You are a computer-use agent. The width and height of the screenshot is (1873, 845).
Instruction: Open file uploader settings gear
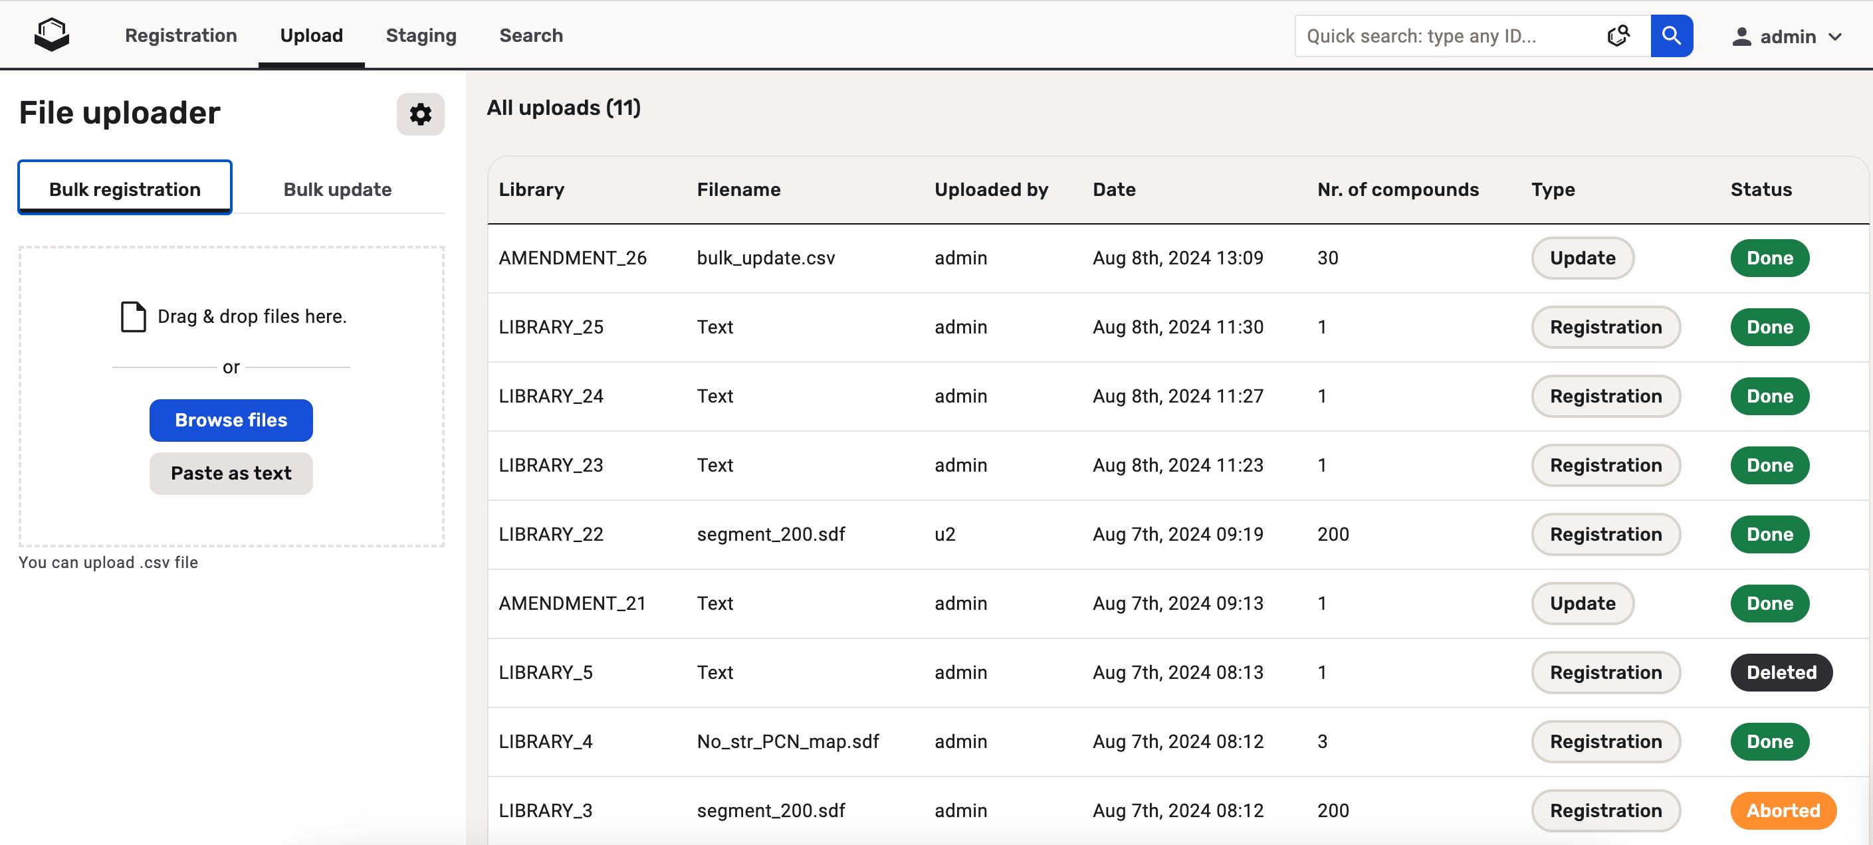coord(420,114)
